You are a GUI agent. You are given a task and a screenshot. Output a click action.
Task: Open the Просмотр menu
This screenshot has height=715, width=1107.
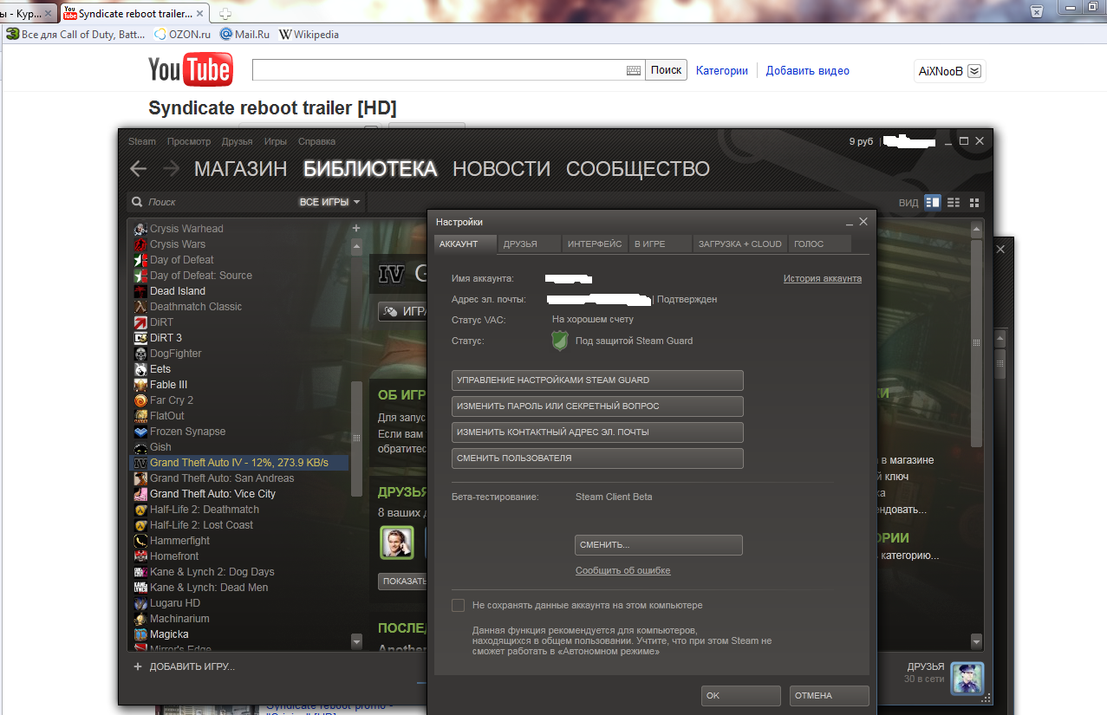coord(189,141)
